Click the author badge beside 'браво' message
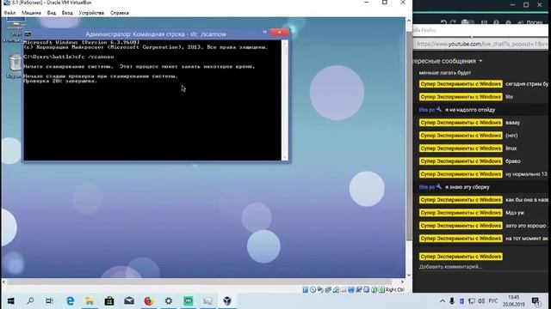551x309 pixels. pos(461,161)
